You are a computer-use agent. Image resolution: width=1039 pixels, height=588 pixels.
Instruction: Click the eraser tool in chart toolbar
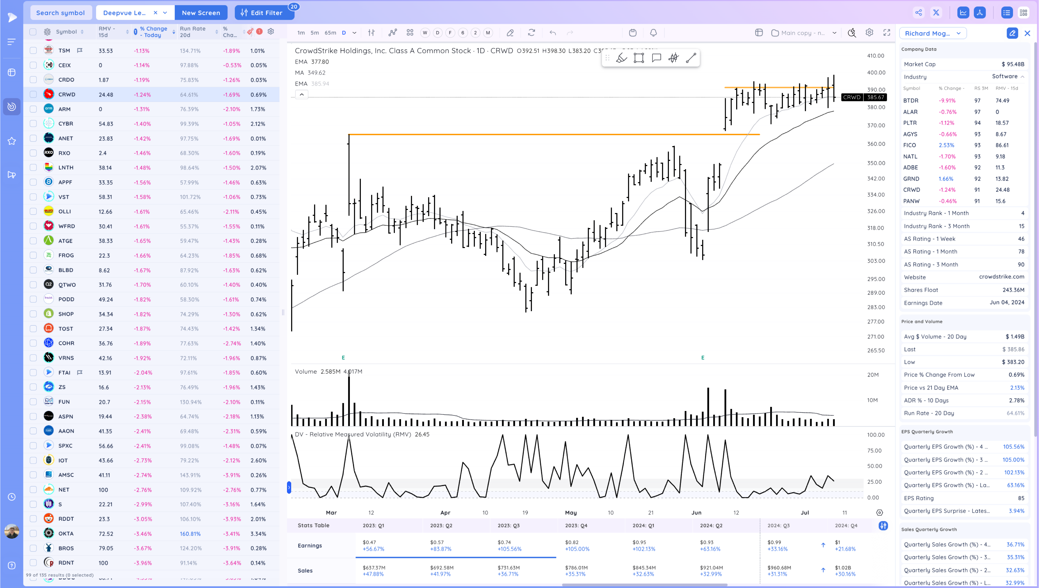click(510, 33)
